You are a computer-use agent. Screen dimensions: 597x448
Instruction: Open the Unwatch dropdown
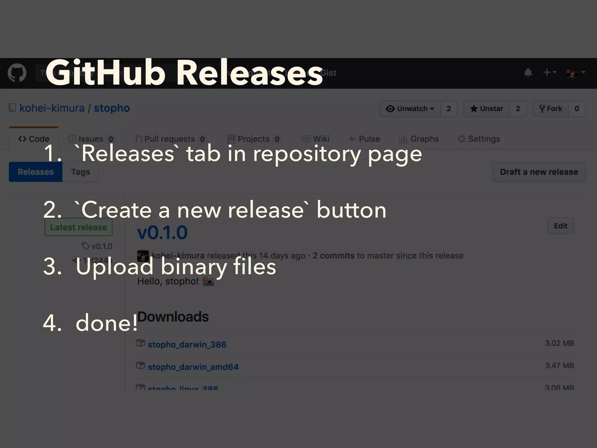410,109
